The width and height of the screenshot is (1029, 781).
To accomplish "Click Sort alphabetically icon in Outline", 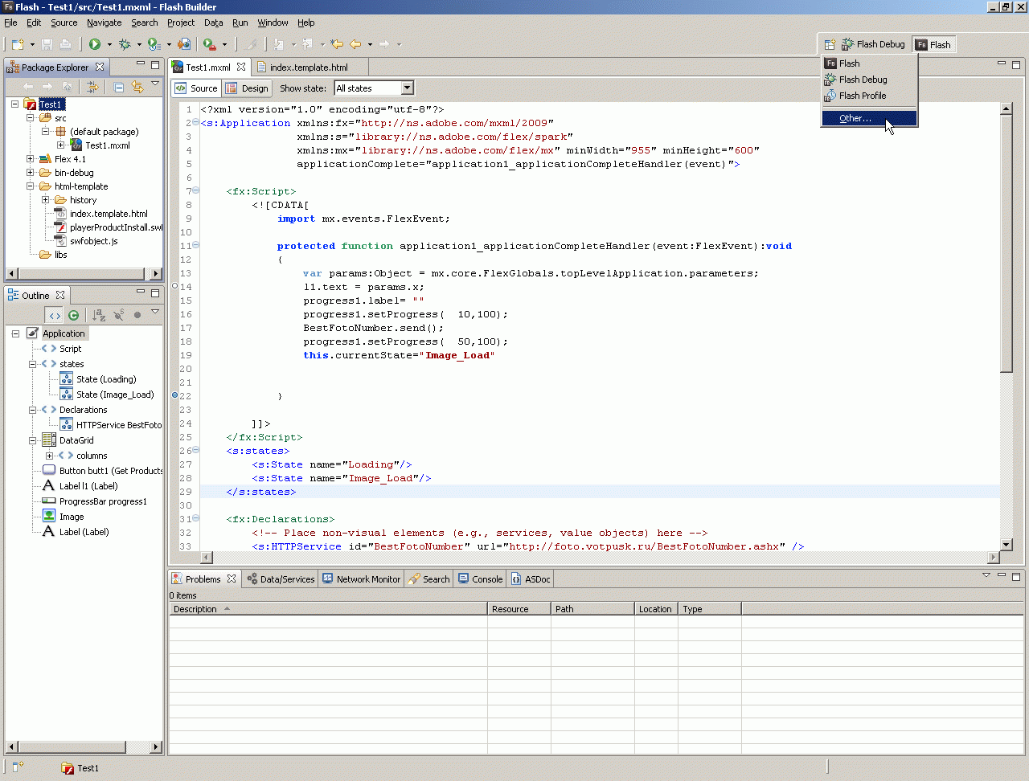I will point(98,315).
